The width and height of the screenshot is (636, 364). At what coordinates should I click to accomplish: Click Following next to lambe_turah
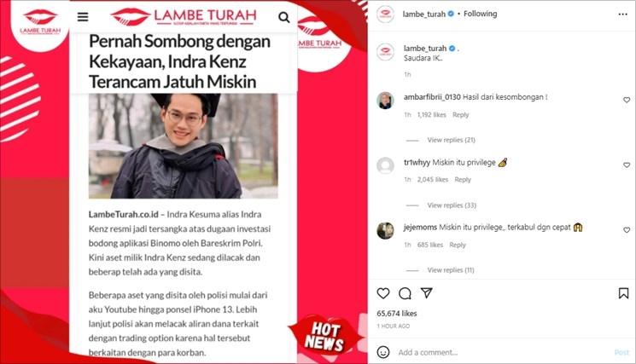pos(481,14)
